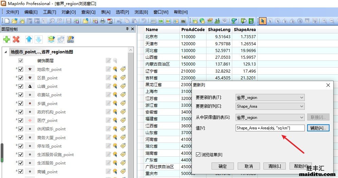Image resolution: width=338 pixels, height=178 pixels.
Task: Toggle visibility of 停车场_point layer
Action: click(21, 146)
